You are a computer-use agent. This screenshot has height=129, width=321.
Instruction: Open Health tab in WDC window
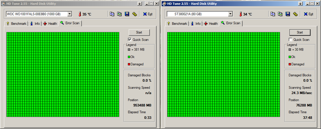pyautogui.click(x=50, y=24)
